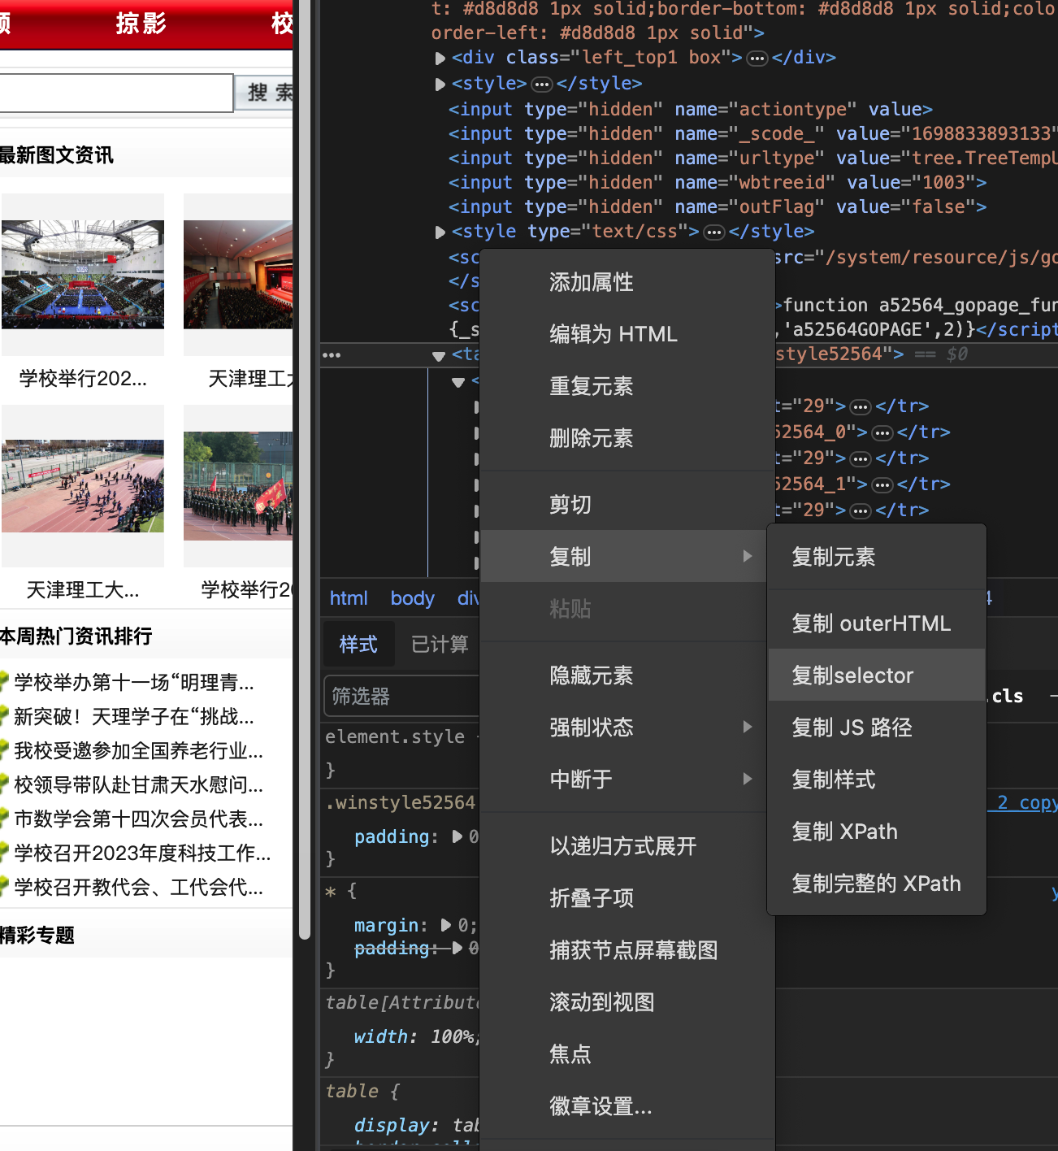The height and width of the screenshot is (1151, 1058).
Task: Choose 复制selector from the copy submenu
Action: pyautogui.click(x=852, y=675)
